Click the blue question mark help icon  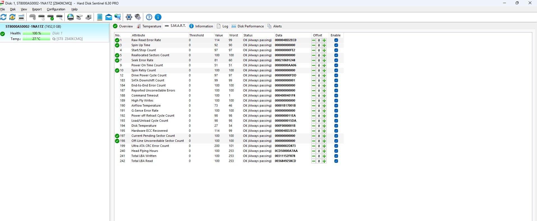click(x=149, y=17)
